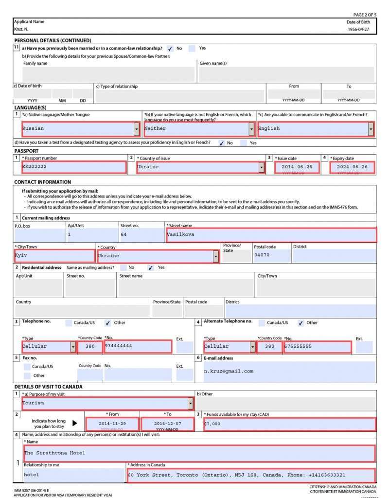389x498 pixels.
Task: Edit the Street name field containing Vasilkova
Action: click(x=271, y=235)
